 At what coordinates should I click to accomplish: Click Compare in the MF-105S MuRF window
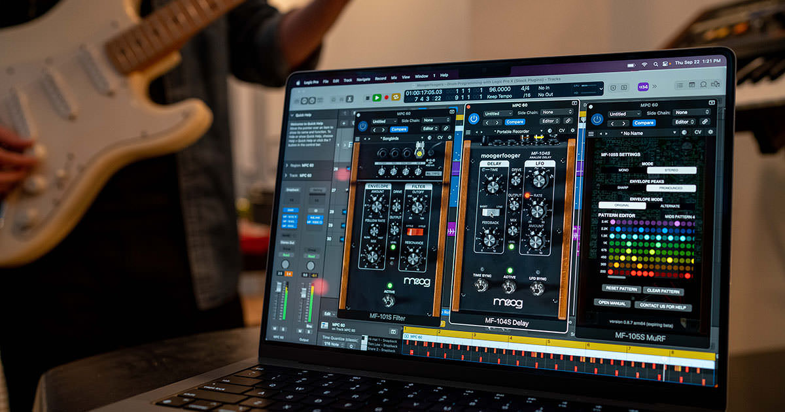(644, 123)
